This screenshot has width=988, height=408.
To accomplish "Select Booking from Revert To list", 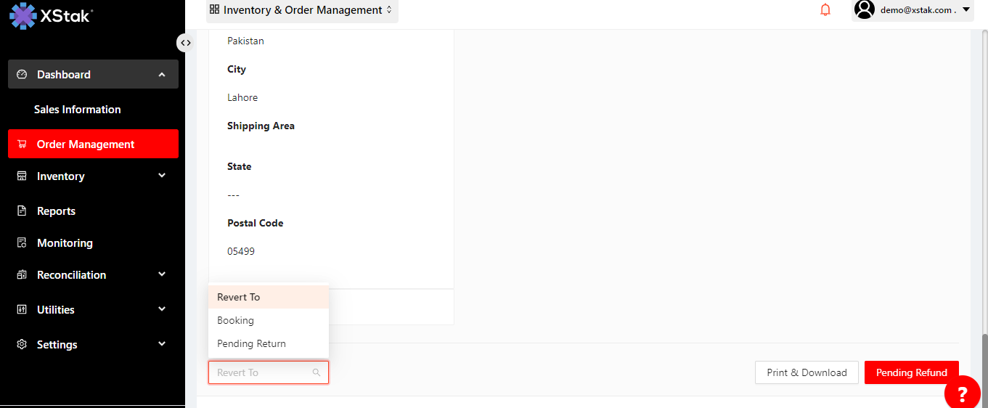I will (x=236, y=320).
